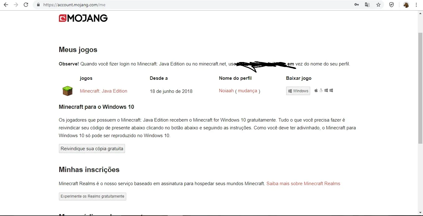Image resolution: width=423 pixels, height=216 pixels.
Task: Click the scrollbar up arrow
Action: coord(420,13)
